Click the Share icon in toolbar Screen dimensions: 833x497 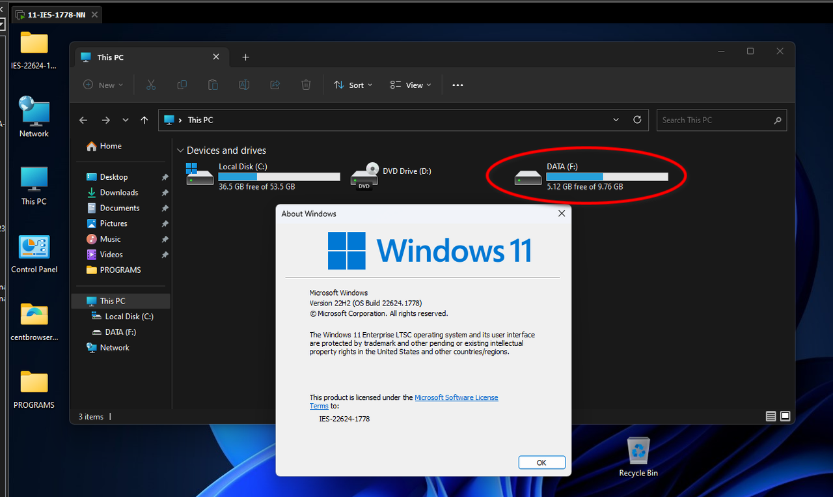point(275,85)
